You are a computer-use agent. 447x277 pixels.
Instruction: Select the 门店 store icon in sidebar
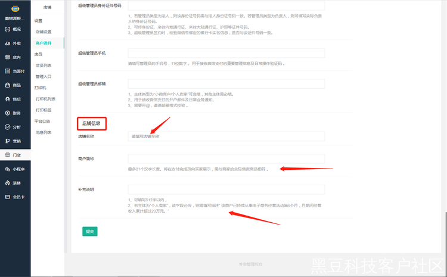[x=8, y=155]
